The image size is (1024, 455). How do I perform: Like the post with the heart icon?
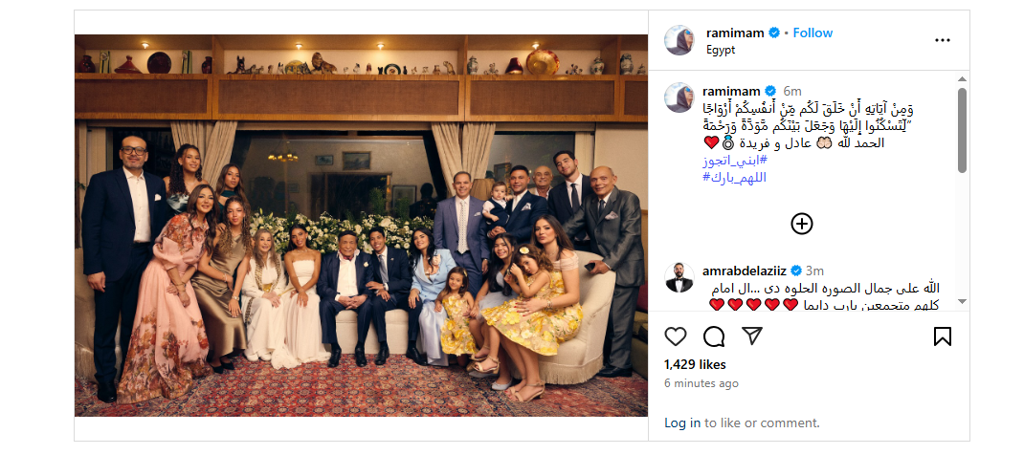pos(676,336)
